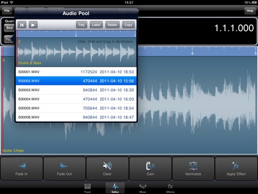
Task: Switch to the Track tab
Action: click(x=88, y=188)
